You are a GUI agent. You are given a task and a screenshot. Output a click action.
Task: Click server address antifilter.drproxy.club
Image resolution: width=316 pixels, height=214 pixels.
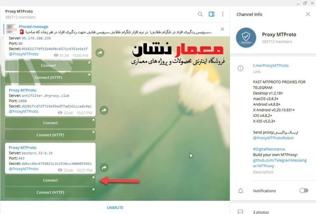coord(46,96)
